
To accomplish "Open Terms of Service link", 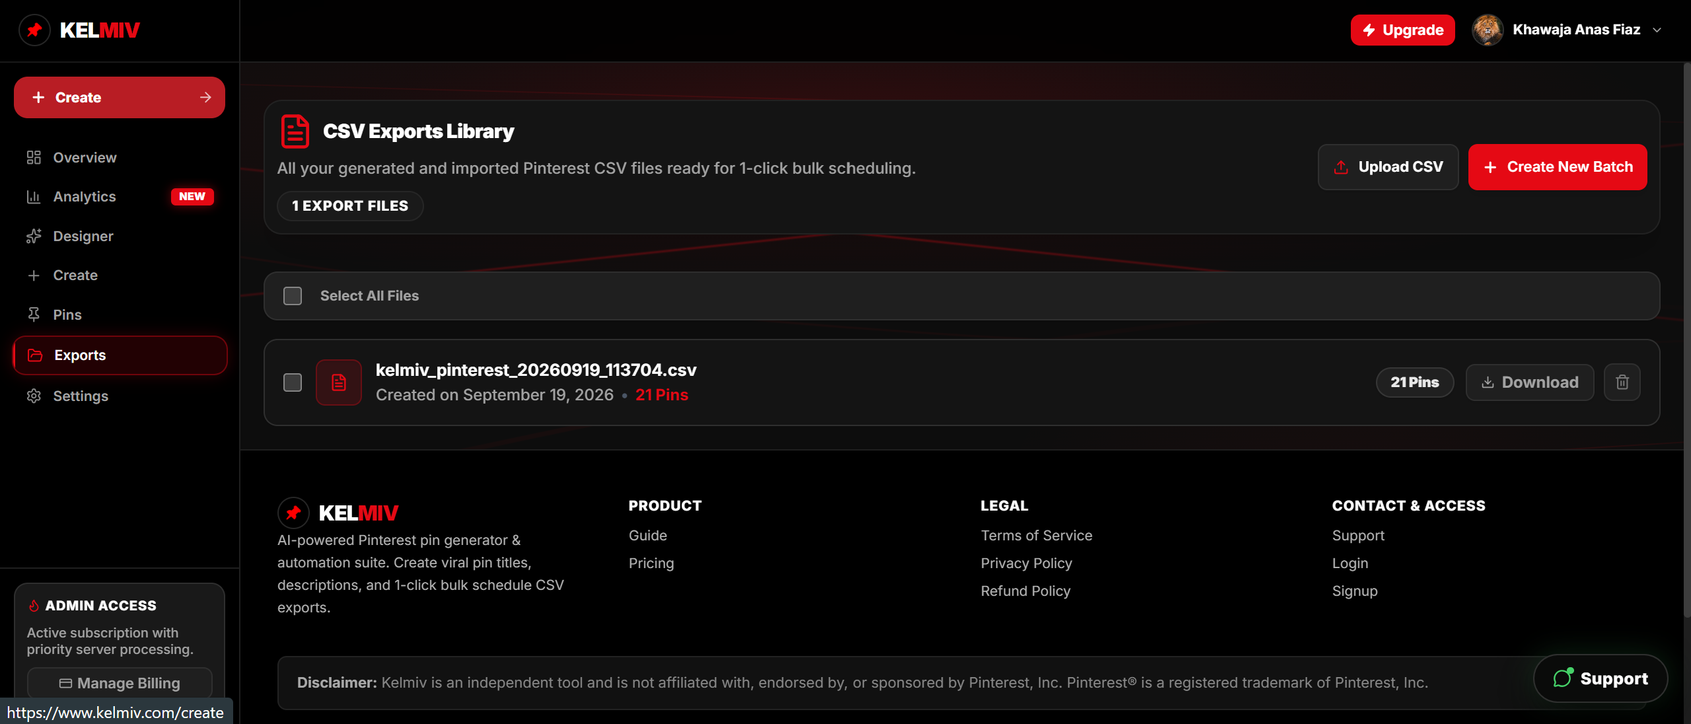I will pyautogui.click(x=1036, y=536).
